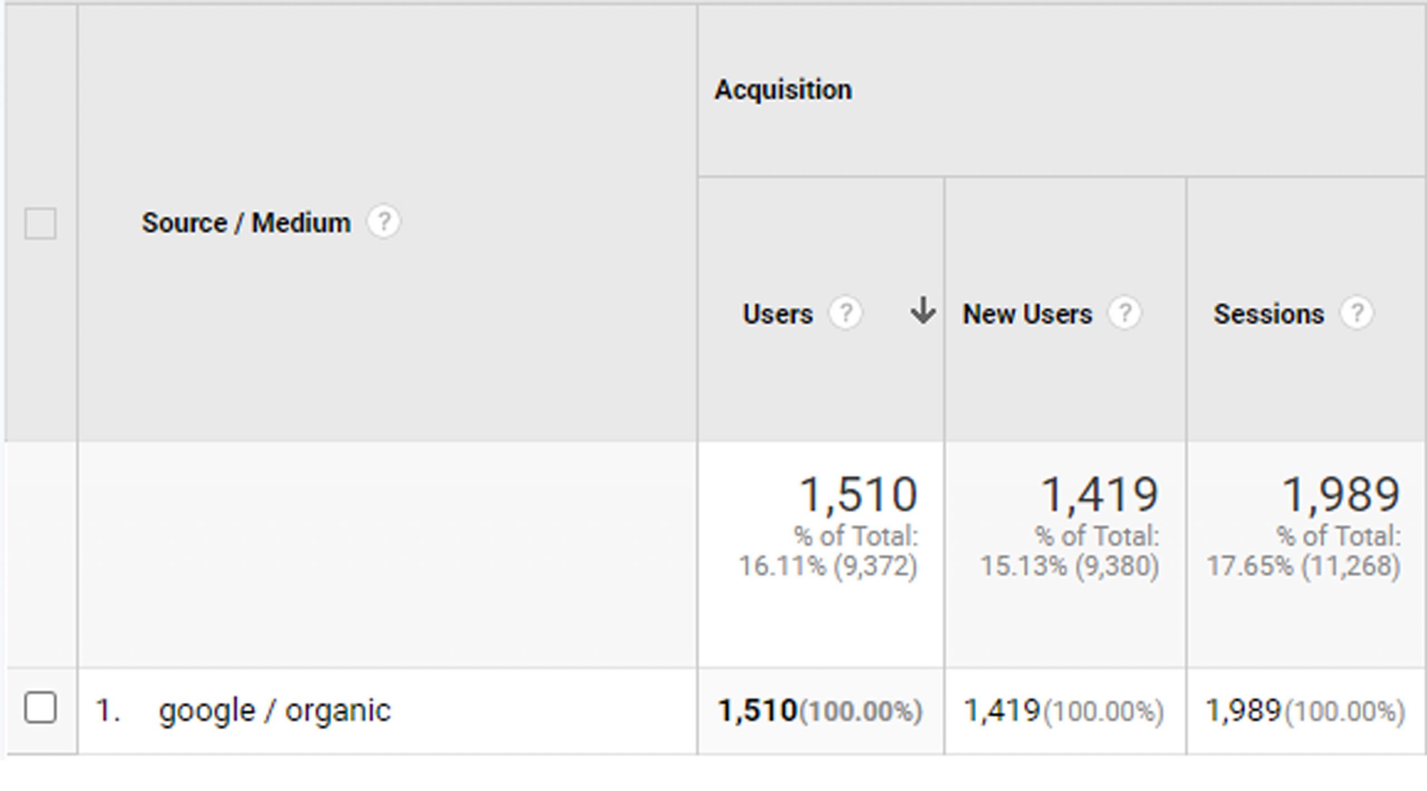Sort table by Users column header
This screenshot has width=1427, height=791.
(778, 314)
